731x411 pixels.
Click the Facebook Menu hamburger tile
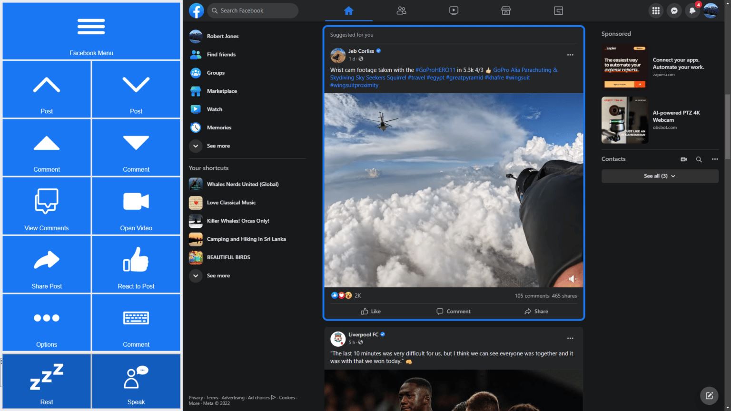[x=91, y=31]
